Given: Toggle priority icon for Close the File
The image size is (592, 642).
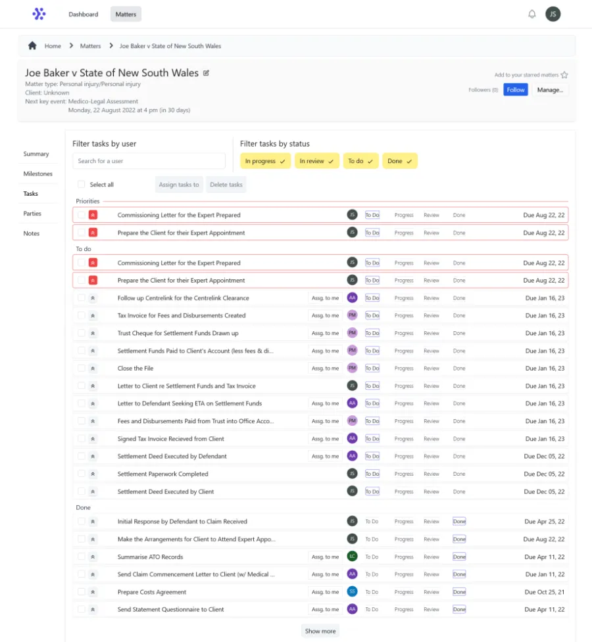Looking at the screenshot, I should 93,369.
